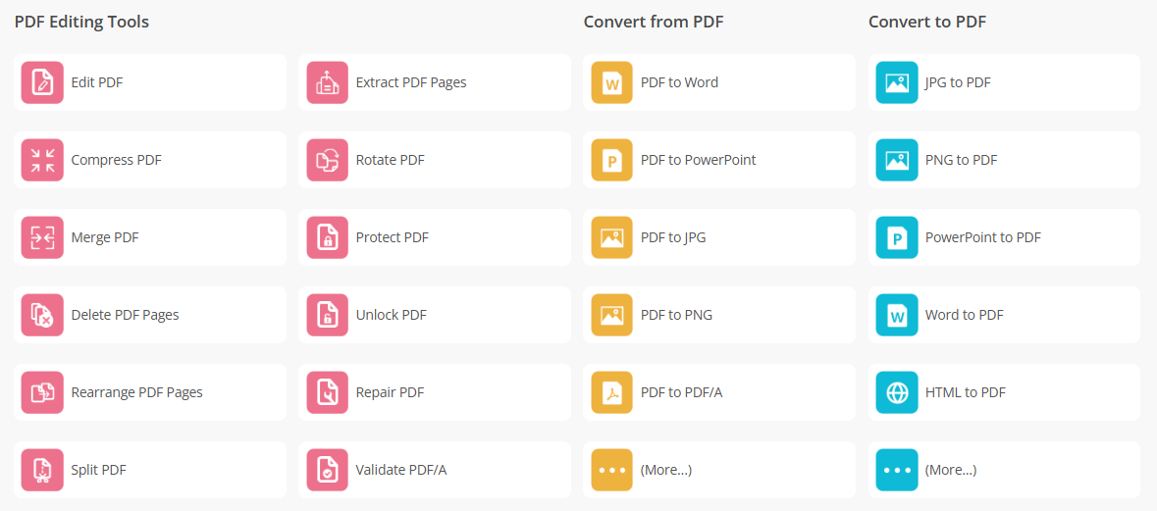Viewport: 1157px width, 511px height.
Task: Choose the Validate PDF/A tool
Action: pos(401,470)
